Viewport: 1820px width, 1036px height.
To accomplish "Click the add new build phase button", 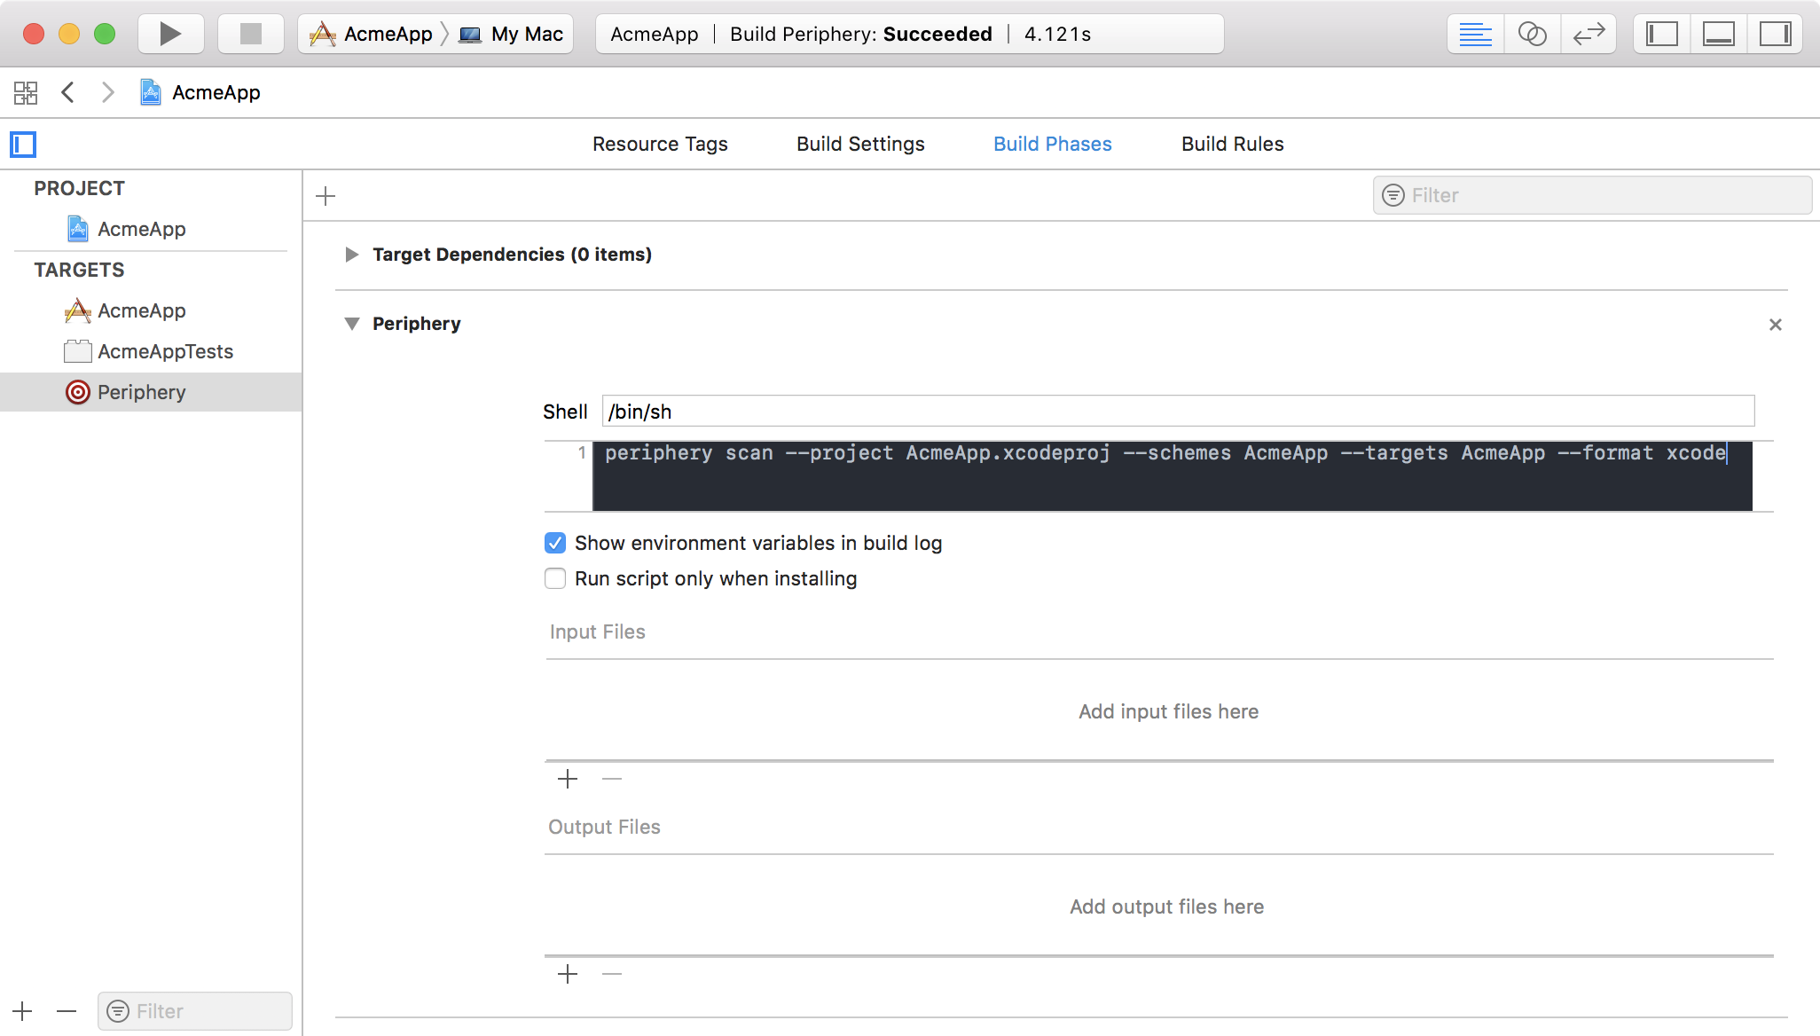I will point(325,193).
